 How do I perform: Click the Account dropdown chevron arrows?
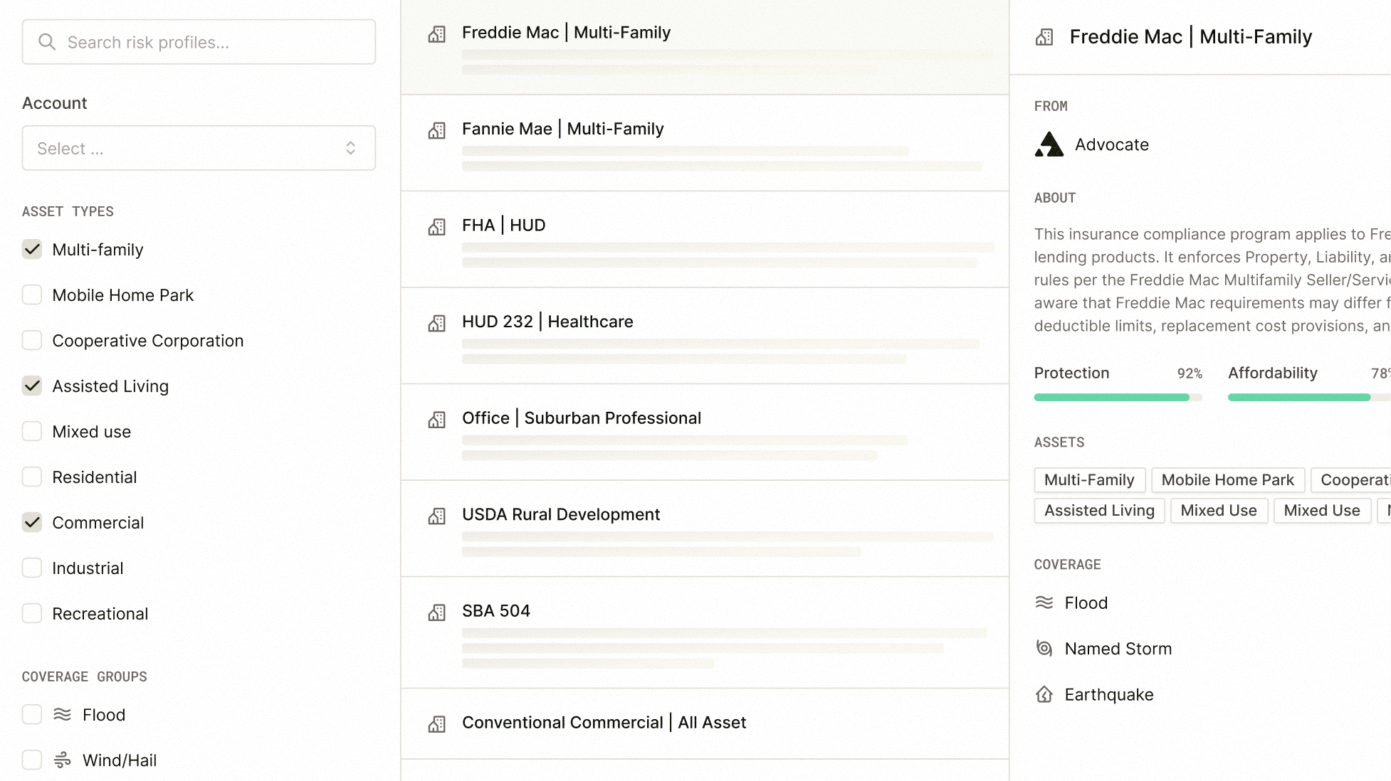[350, 148]
